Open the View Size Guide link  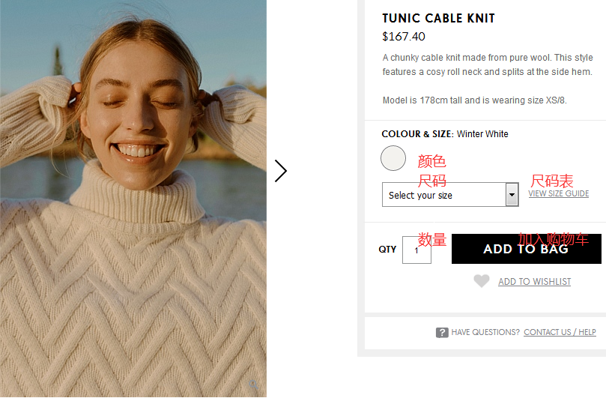(x=558, y=193)
